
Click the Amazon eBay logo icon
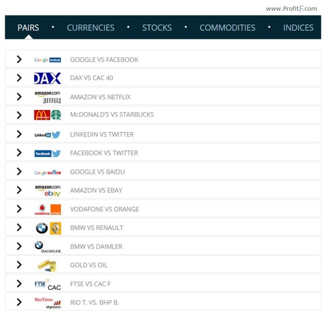(x=48, y=190)
